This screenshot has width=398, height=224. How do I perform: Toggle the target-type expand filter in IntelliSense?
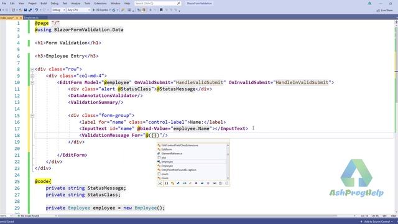[160, 183]
